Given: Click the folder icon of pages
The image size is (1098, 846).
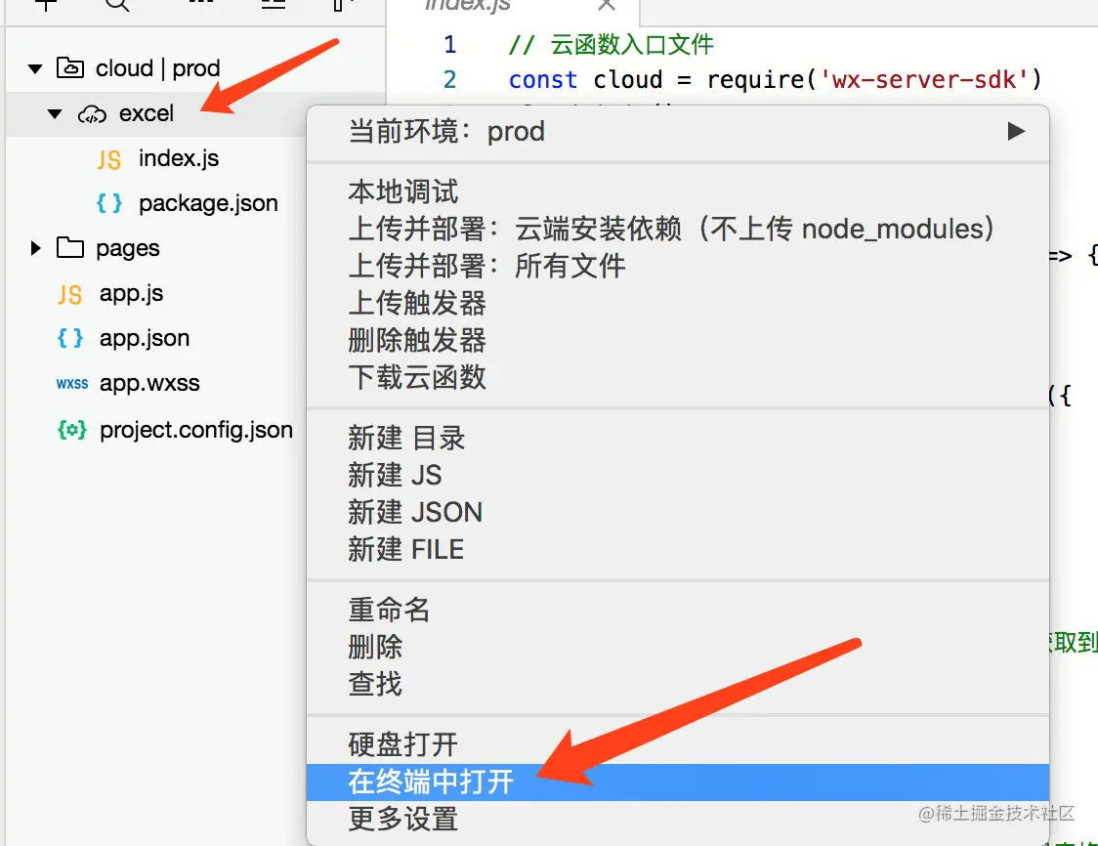Looking at the screenshot, I should click(70, 247).
